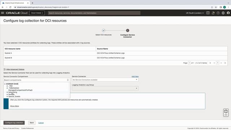The height and width of the screenshot is (130, 231).
Task: Open the notifications bell
Action: (213, 13)
